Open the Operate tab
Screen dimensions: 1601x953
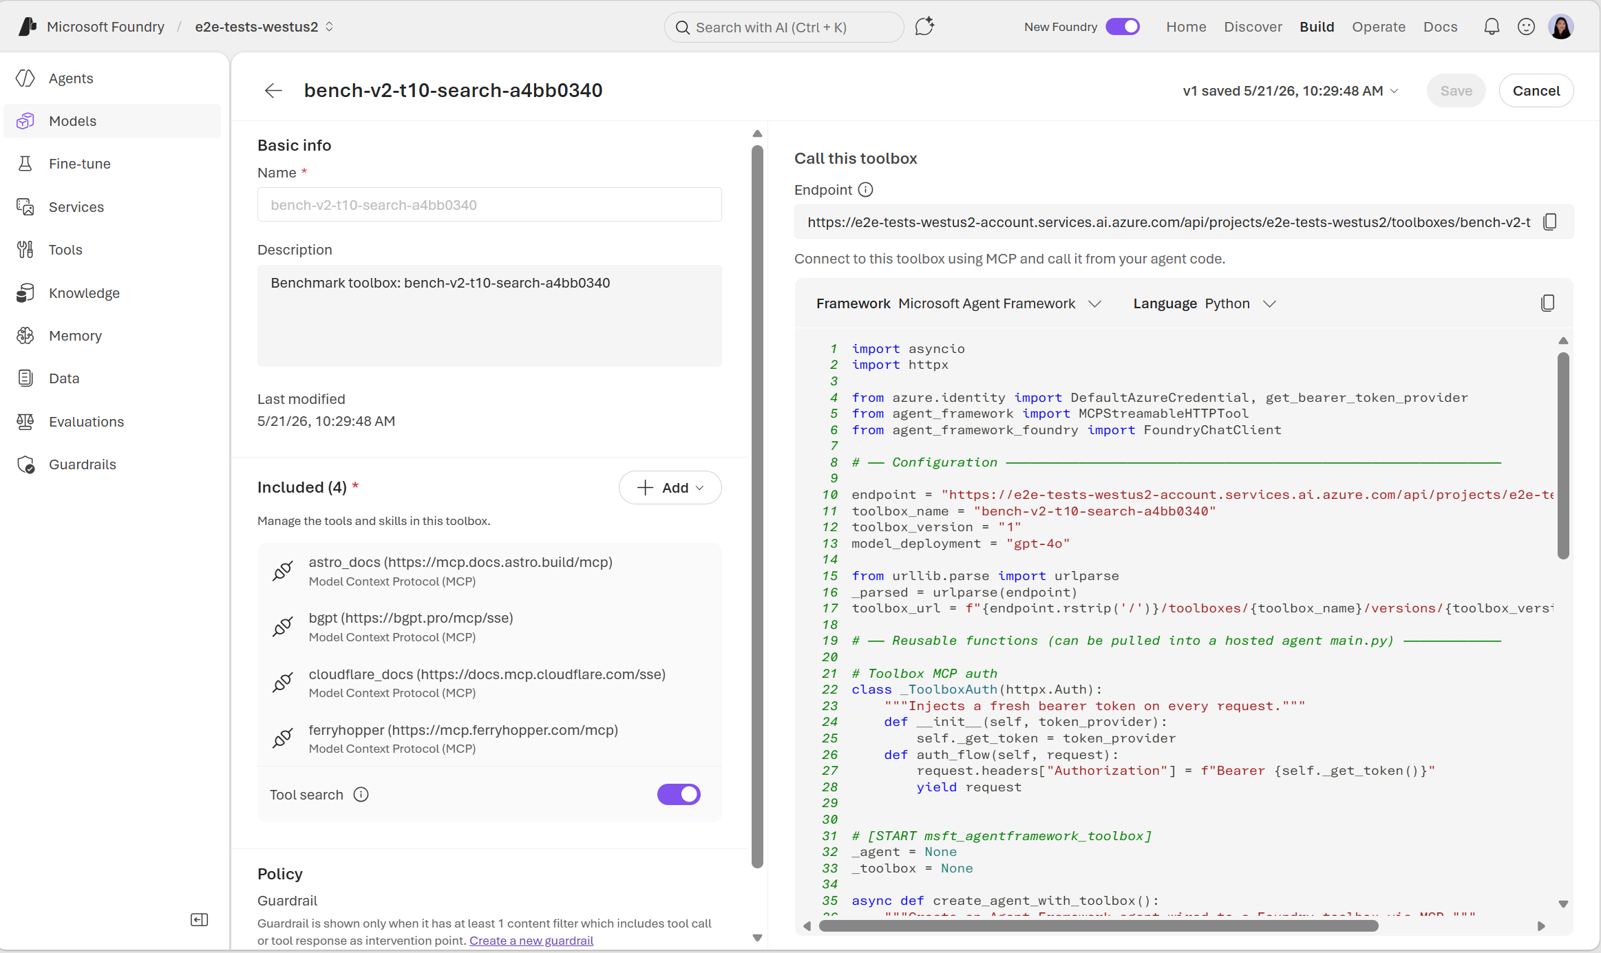(x=1379, y=27)
